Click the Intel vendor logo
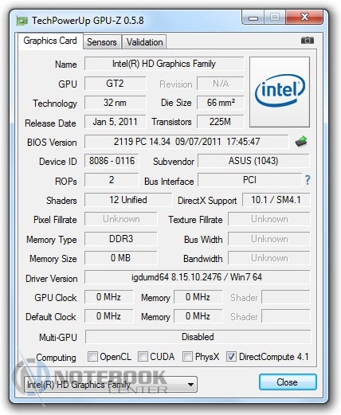The image size is (341, 415). [x=280, y=92]
